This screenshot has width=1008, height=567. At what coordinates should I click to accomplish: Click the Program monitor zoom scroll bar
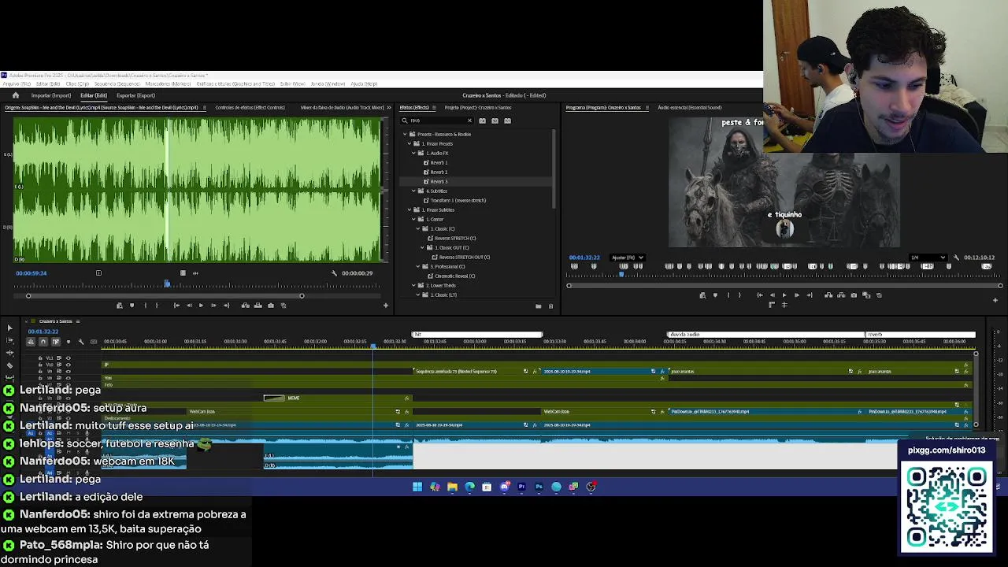(x=784, y=285)
